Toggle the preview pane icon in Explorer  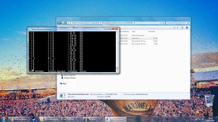point(182,28)
